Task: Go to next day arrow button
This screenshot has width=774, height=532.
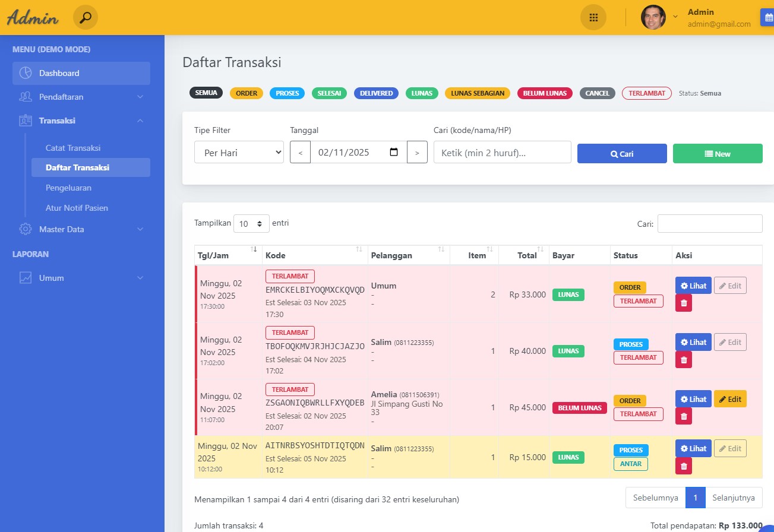Action: tap(417, 153)
